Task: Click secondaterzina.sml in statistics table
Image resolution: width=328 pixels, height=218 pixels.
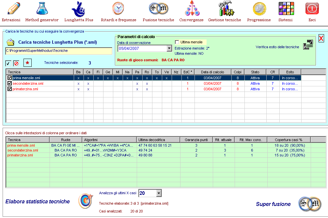Action: pos(23,150)
